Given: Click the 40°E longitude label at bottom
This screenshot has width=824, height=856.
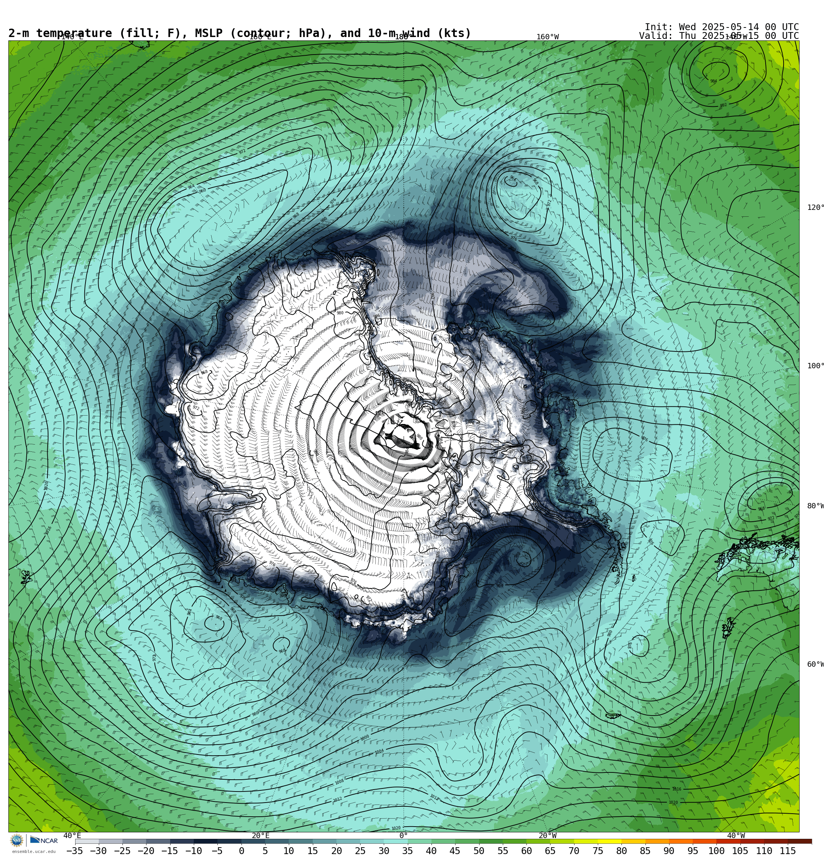Looking at the screenshot, I should click(72, 836).
